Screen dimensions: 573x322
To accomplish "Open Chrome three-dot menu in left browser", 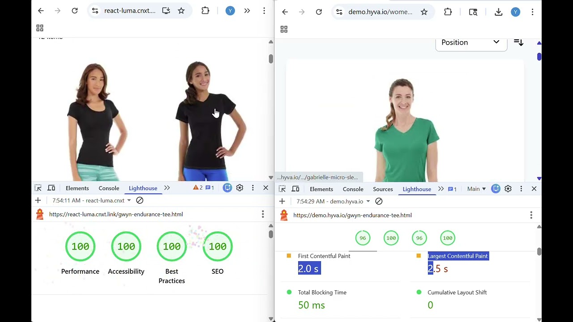I will click(x=264, y=11).
